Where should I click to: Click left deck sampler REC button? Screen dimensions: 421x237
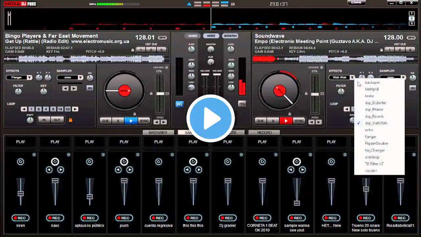[x=90, y=88]
